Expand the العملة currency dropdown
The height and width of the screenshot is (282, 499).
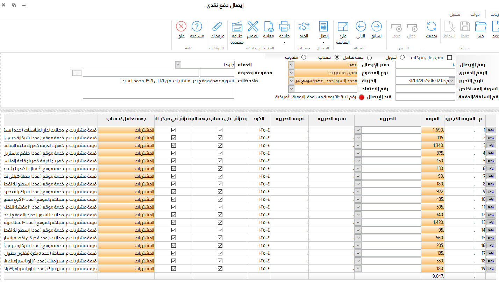click(178, 65)
